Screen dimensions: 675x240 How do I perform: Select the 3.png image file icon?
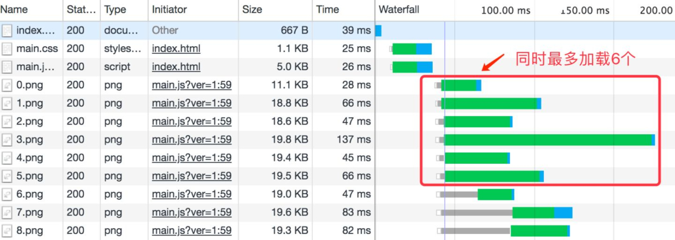[7, 140]
